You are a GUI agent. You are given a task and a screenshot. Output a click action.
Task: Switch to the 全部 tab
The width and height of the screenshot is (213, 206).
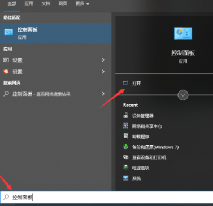(x=12, y=3)
